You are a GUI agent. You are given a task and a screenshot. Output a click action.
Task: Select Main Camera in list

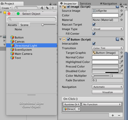point(31,54)
